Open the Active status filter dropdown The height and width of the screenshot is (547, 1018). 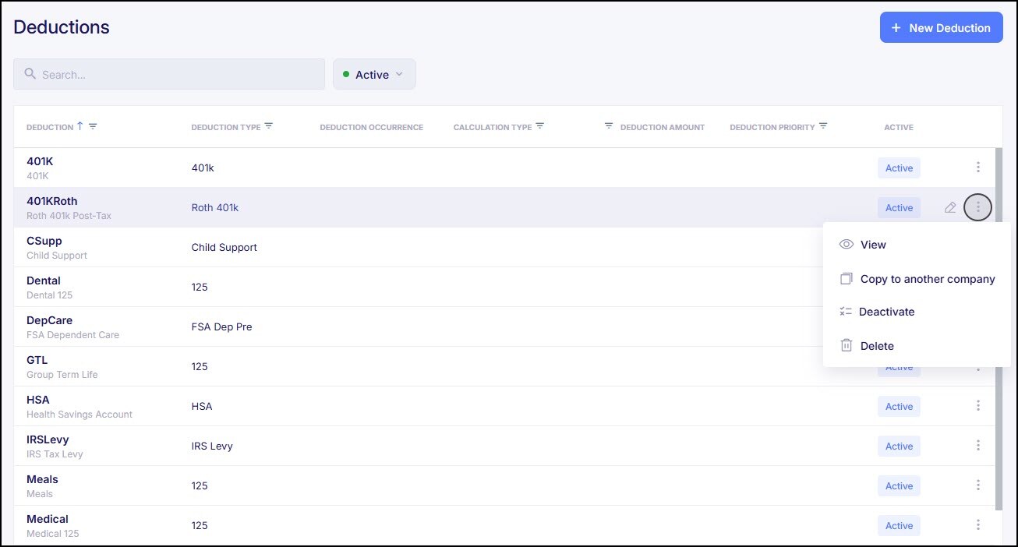coord(374,74)
